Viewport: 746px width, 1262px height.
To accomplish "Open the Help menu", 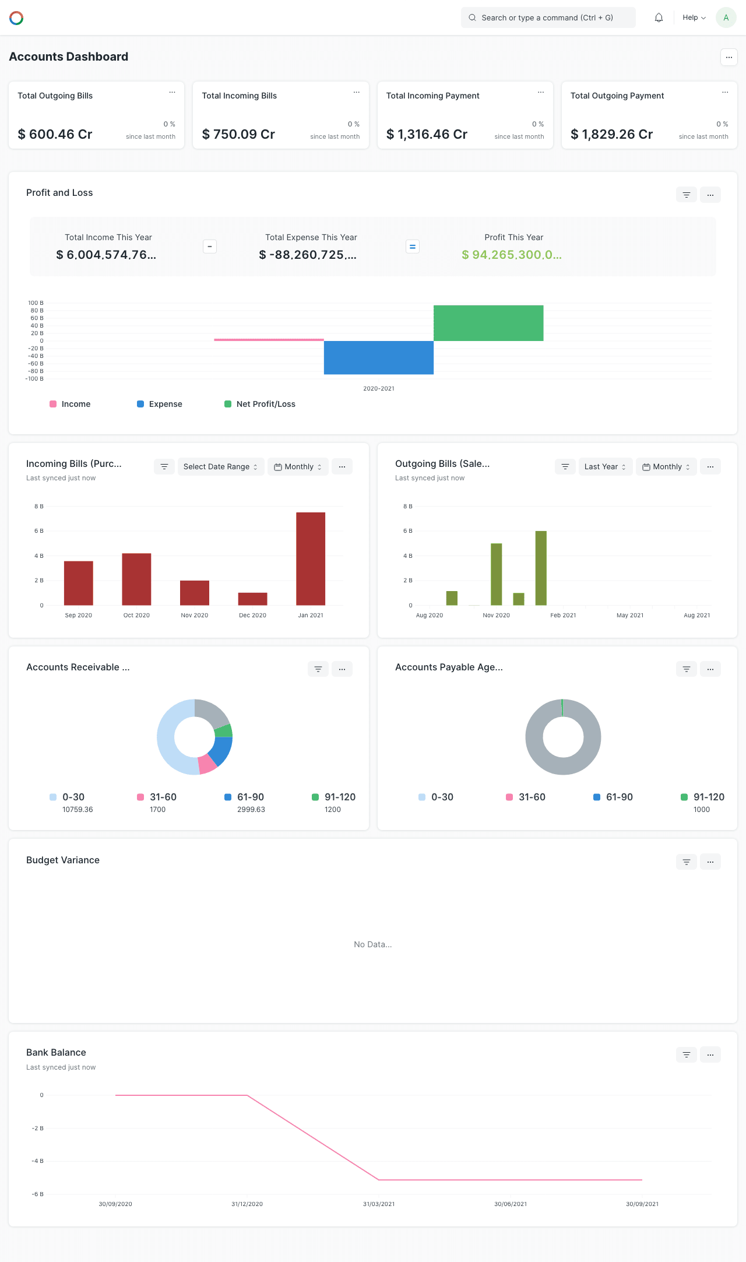I will 694,17.
